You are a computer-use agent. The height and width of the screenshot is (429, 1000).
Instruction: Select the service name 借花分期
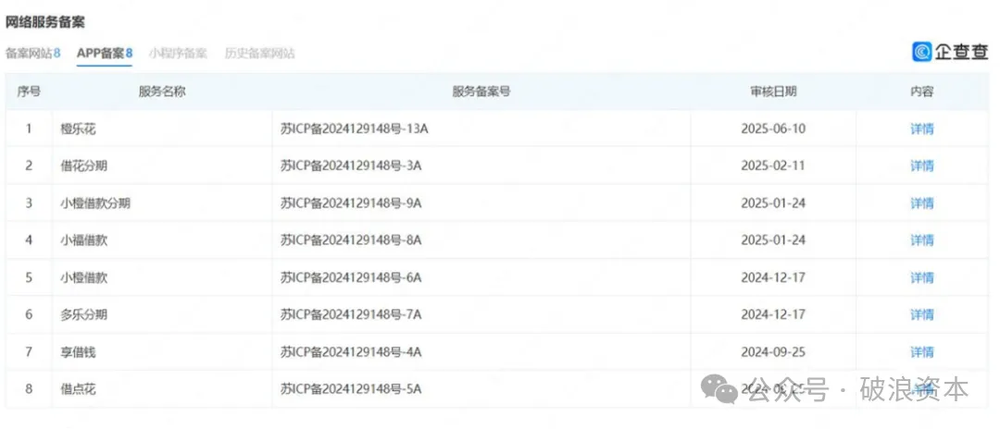pyautogui.click(x=83, y=166)
